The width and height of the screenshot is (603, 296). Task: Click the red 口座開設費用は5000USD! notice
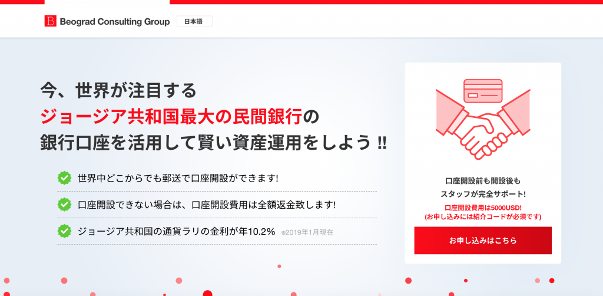click(x=483, y=208)
